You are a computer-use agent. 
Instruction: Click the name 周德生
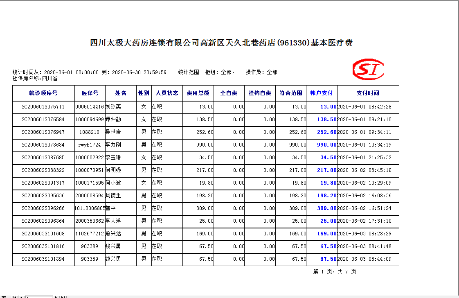point(113,195)
